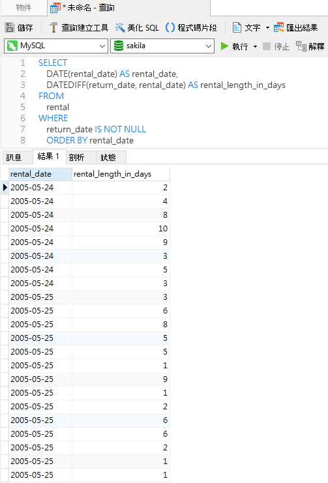Click WHERE keyword on line 6
Screen dimensions: 328x483
pyautogui.click(x=53, y=118)
